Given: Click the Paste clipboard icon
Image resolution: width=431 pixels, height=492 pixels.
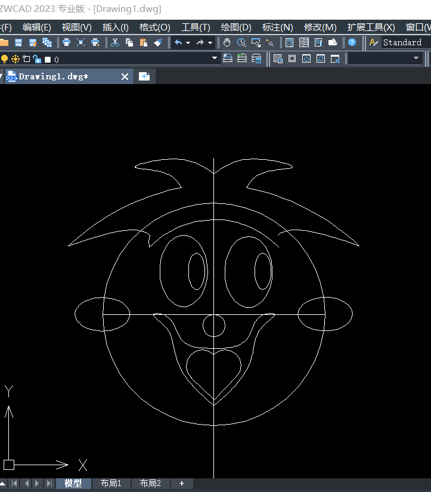Looking at the screenshot, I should click(144, 42).
